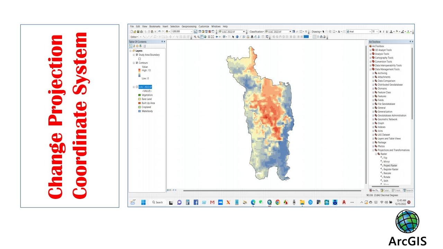Viewport: 443px width, 249px height.
Task: Click the map horizontal scrollbar
Action: coord(272,190)
